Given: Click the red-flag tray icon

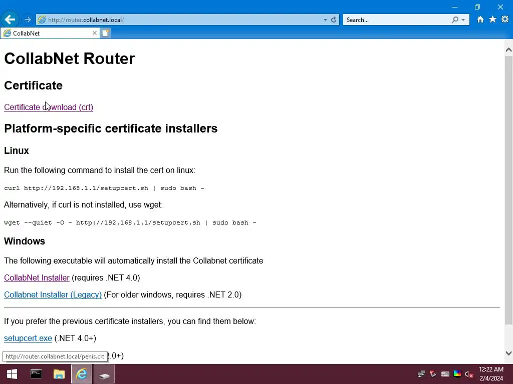Looking at the screenshot, I should point(433,374).
